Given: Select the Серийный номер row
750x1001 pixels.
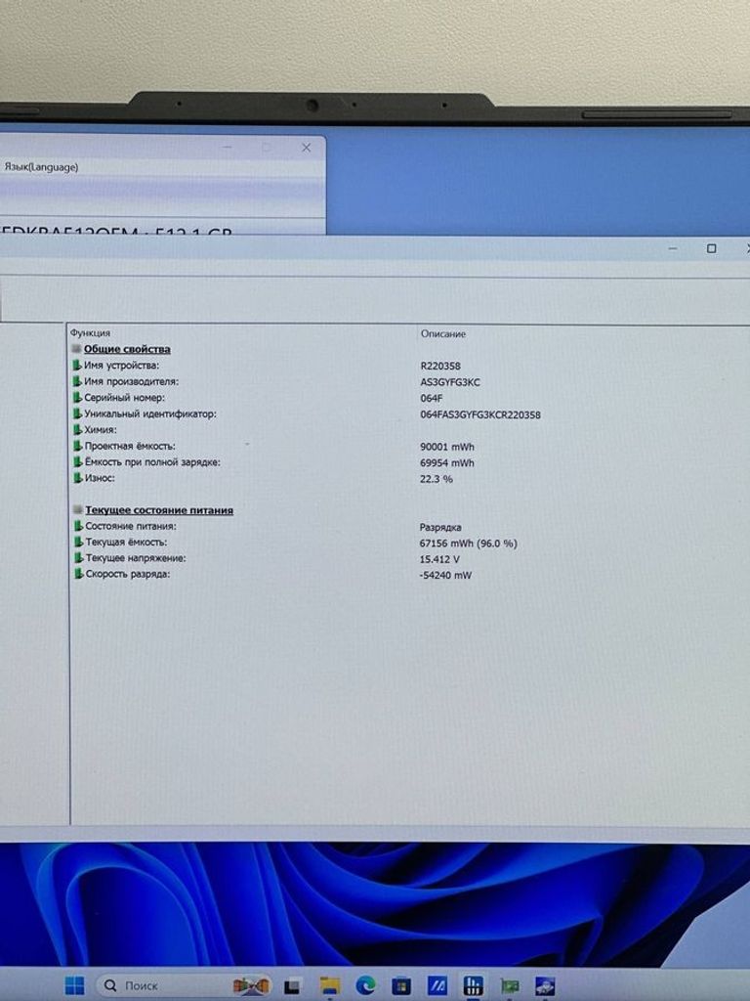Looking at the screenshot, I should coord(124,398).
